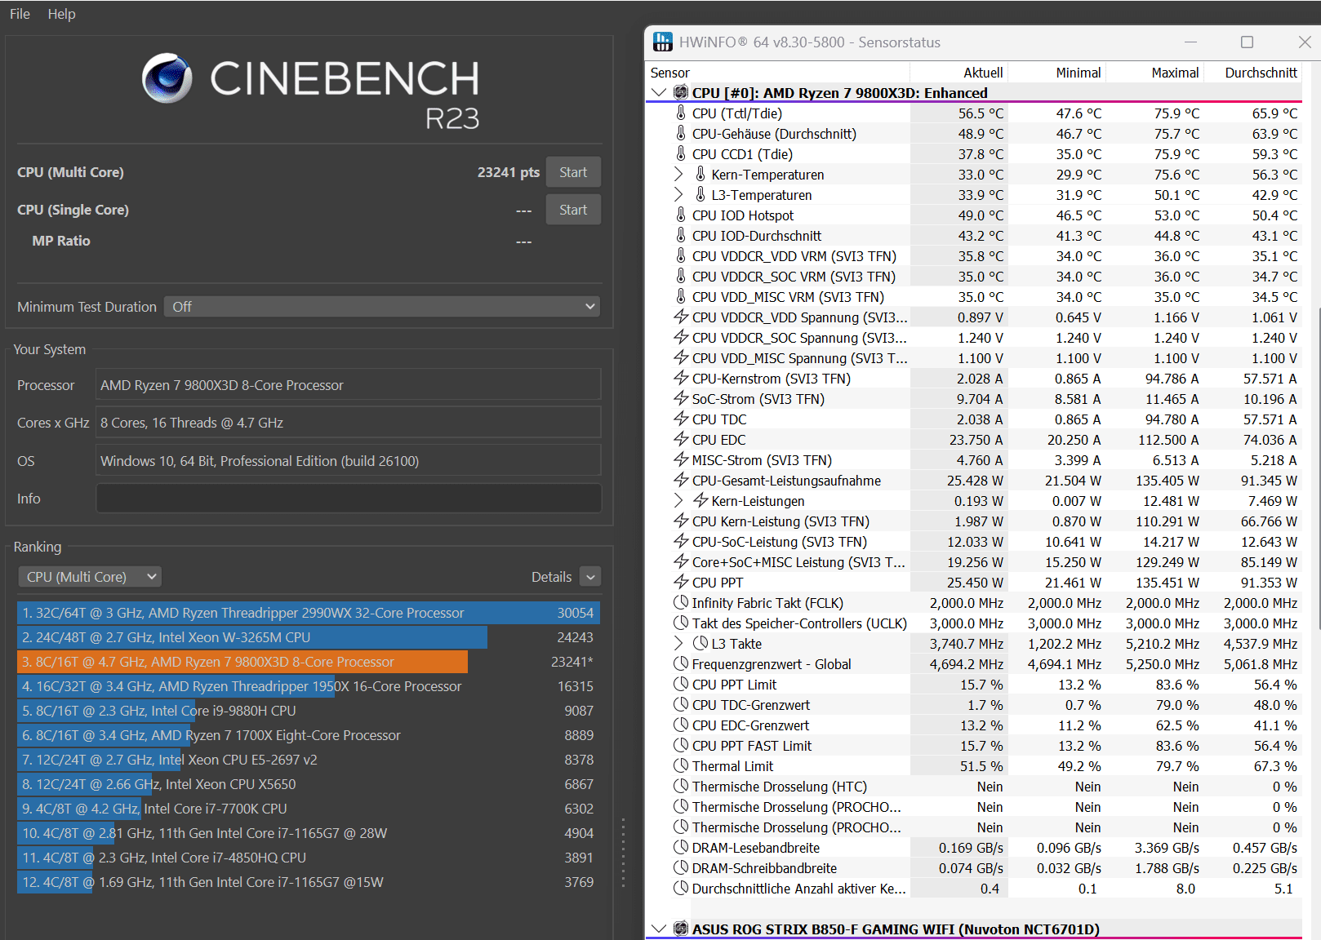Click the thermometer icon for CPU VDDCR_VDD VRM
1321x940 pixels.
(x=681, y=256)
